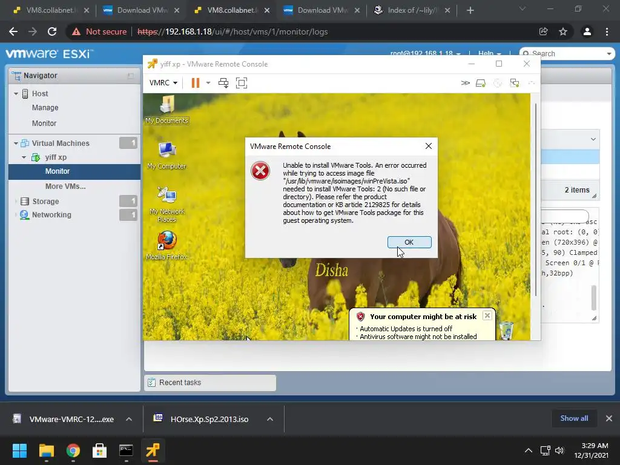Open Manage under Host
The height and width of the screenshot is (465, 620).
coord(45,108)
